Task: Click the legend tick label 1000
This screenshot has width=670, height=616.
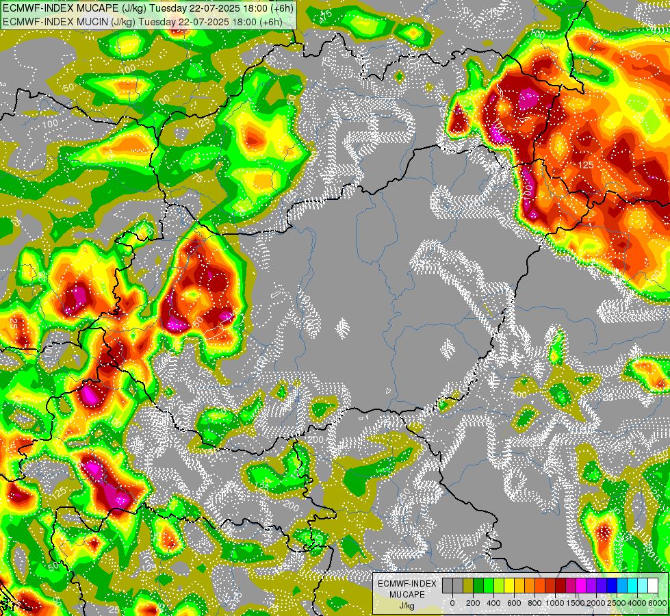Action: point(555,603)
